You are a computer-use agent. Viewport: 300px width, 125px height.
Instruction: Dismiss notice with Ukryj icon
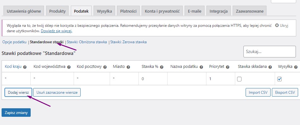click(277, 25)
